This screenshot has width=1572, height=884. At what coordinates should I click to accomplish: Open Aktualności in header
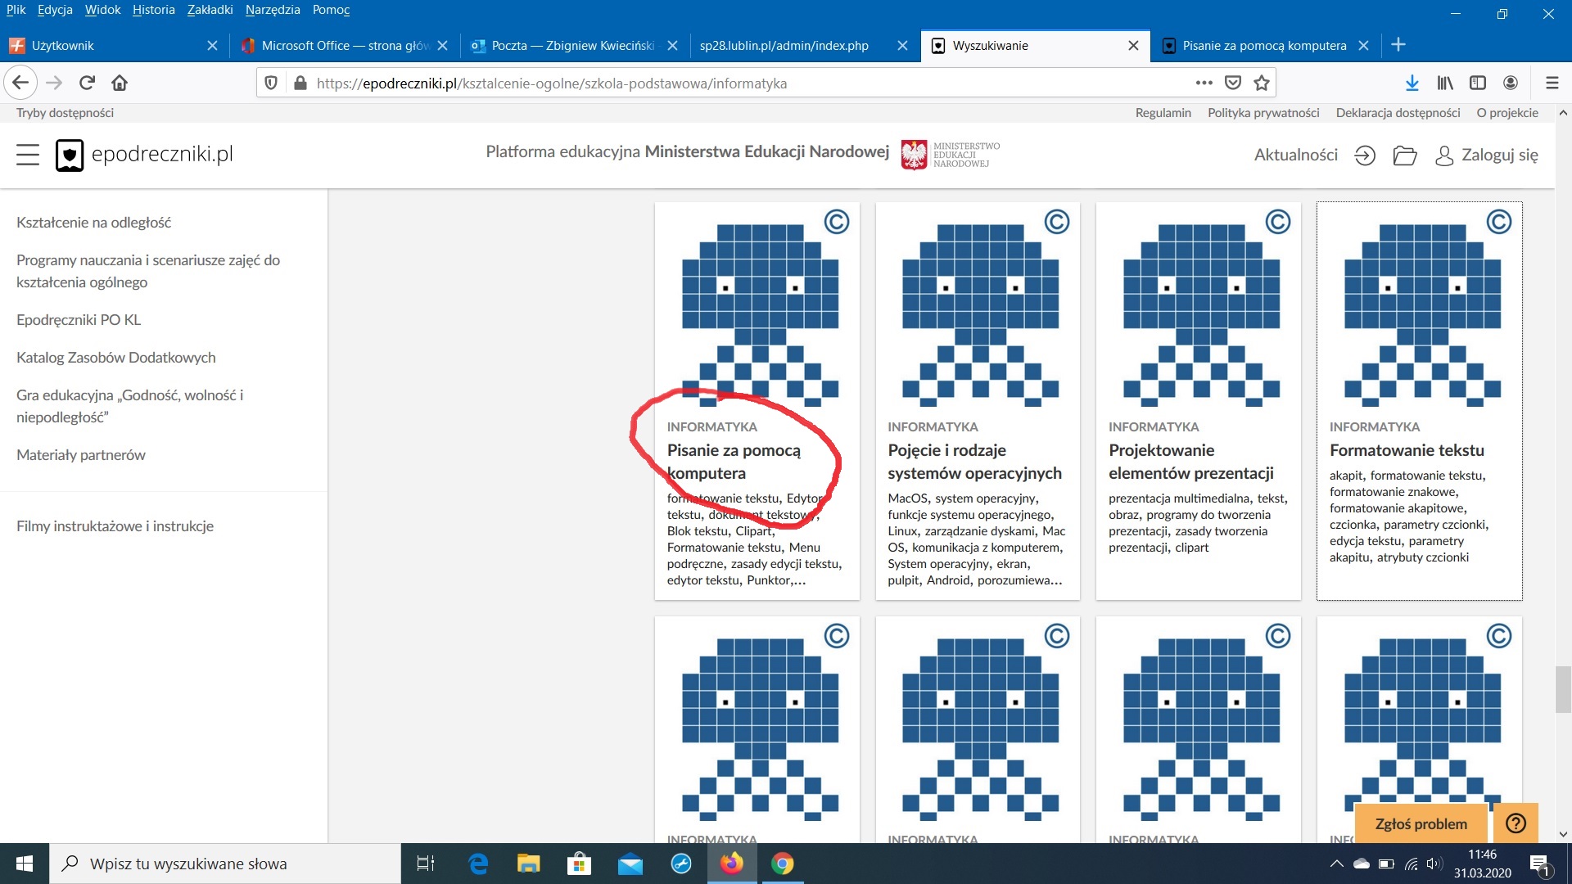click(1295, 156)
